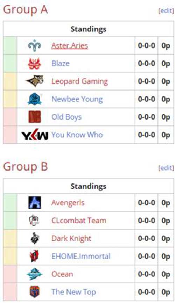175x303 pixels.
Task: Click the Aster.Aries team logo
Action: tap(34, 45)
